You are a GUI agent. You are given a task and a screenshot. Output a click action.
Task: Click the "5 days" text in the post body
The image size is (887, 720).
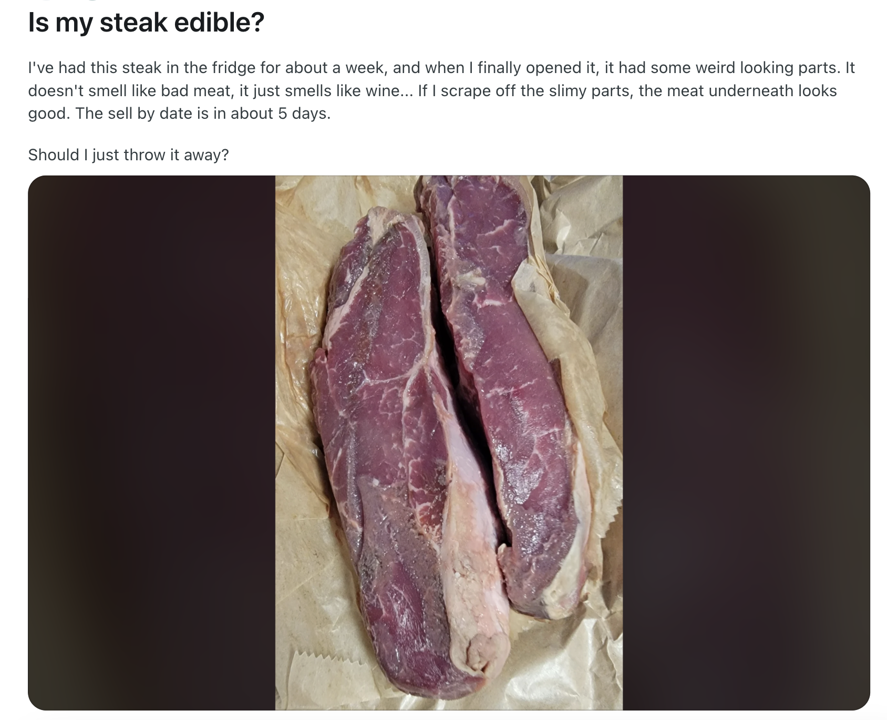coord(304,114)
